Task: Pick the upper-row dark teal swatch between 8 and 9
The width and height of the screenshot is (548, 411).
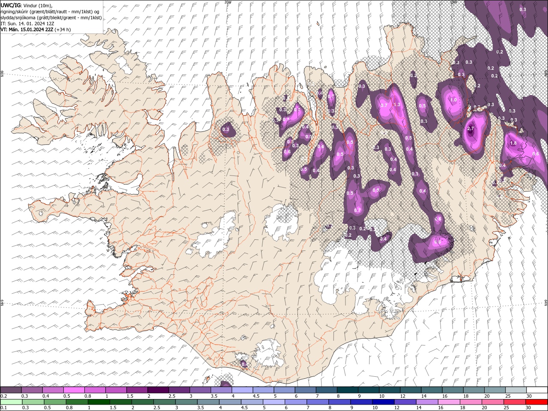Action: (x=348, y=390)
